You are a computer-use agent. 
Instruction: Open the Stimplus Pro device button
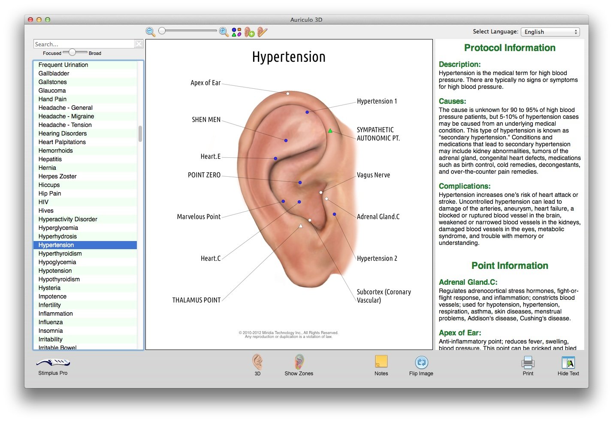point(53,365)
